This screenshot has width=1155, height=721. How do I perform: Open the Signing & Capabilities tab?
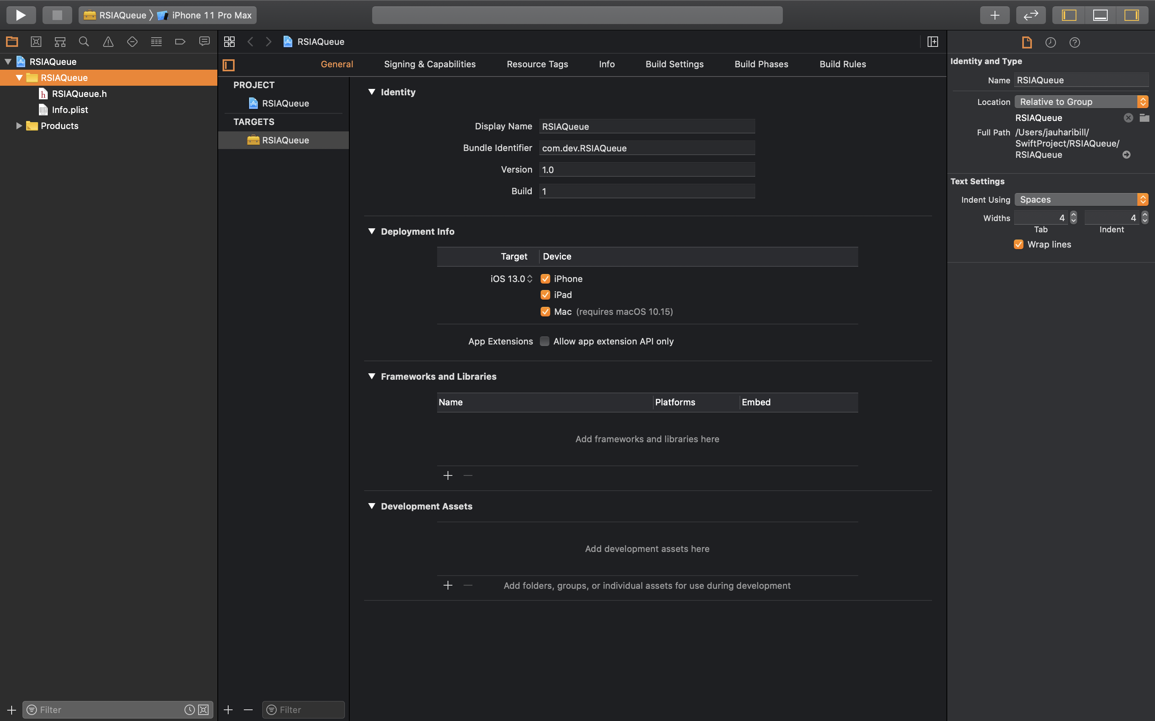click(x=430, y=64)
